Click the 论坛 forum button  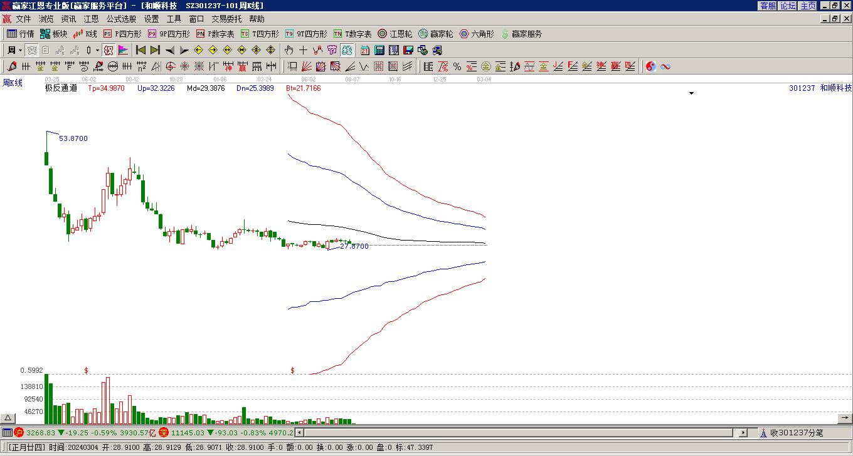tap(788, 6)
